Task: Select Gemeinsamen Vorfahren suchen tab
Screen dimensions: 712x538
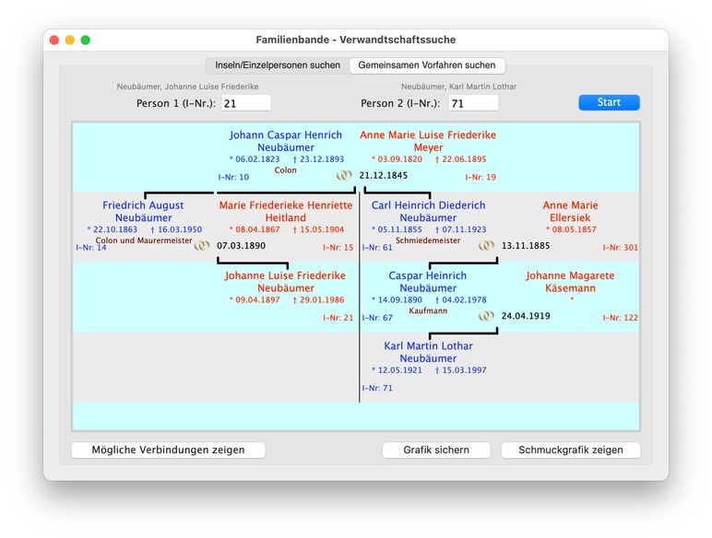Action: pos(427,65)
